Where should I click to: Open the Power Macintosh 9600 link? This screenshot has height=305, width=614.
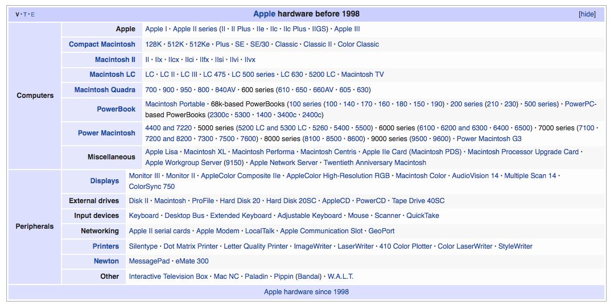[x=440, y=139]
